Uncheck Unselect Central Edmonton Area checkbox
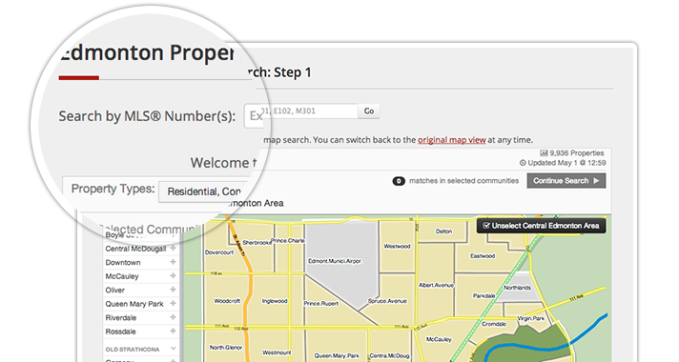This screenshot has width=679, height=362. point(486,226)
